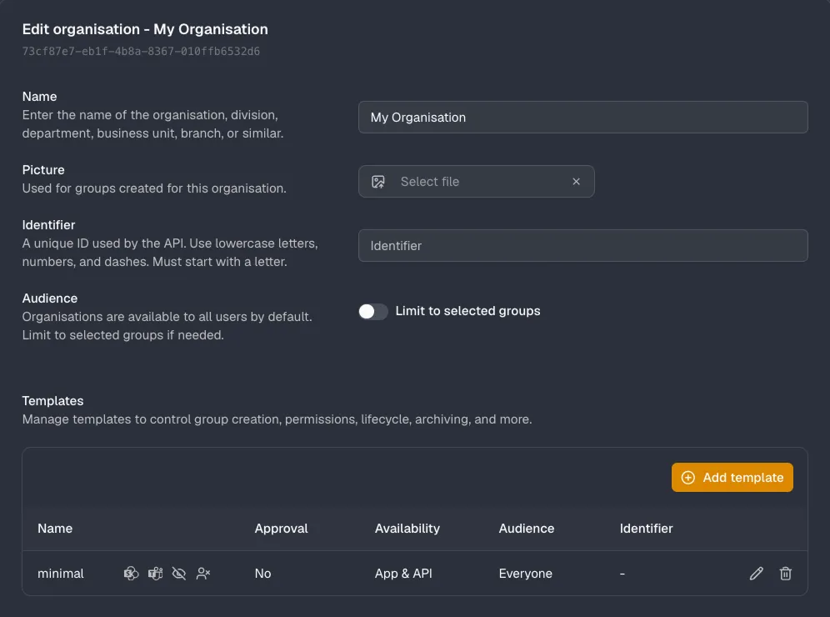The height and width of the screenshot is (617, 830).
Task: Select the minimal template name cell
Action: tap(60, 574)
